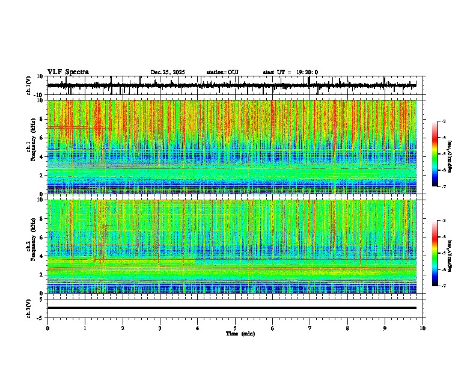The image size is (476, 368).
Task: Click the ch.1 spectrogram plot area
Action: [231, 147]
